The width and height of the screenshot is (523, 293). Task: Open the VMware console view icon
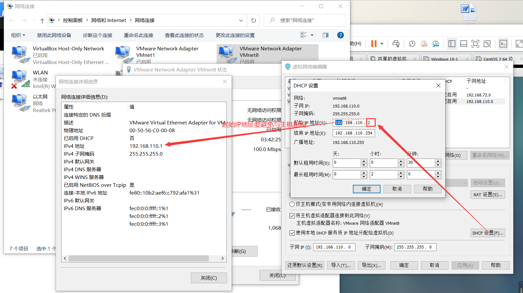click(x=503, y=44)
